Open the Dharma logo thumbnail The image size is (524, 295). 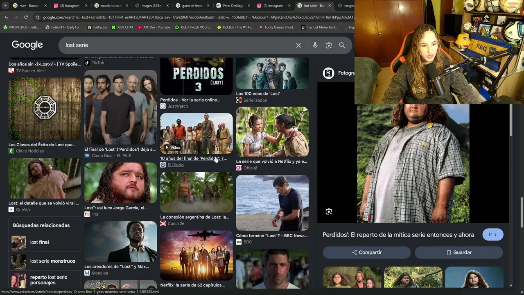click(45, 109)
